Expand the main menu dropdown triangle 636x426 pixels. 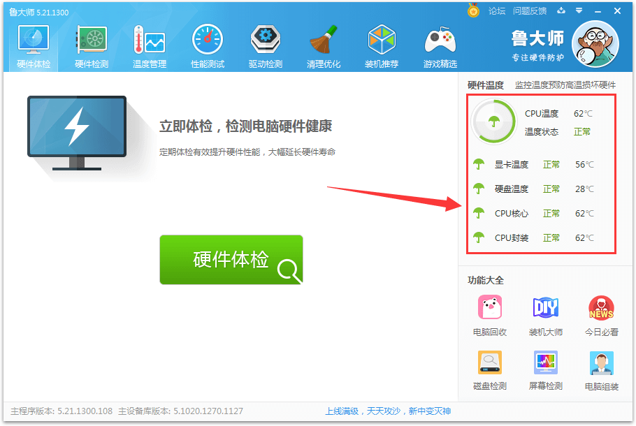point(579,10)
